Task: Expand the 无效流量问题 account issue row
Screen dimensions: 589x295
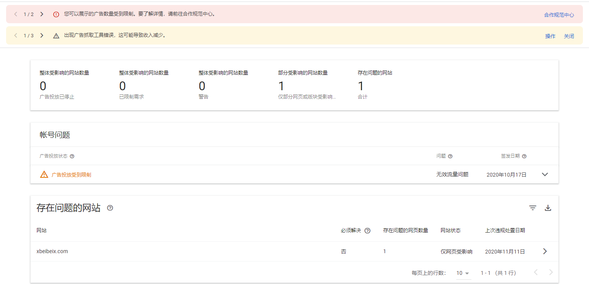Action: tap(545, 174)
